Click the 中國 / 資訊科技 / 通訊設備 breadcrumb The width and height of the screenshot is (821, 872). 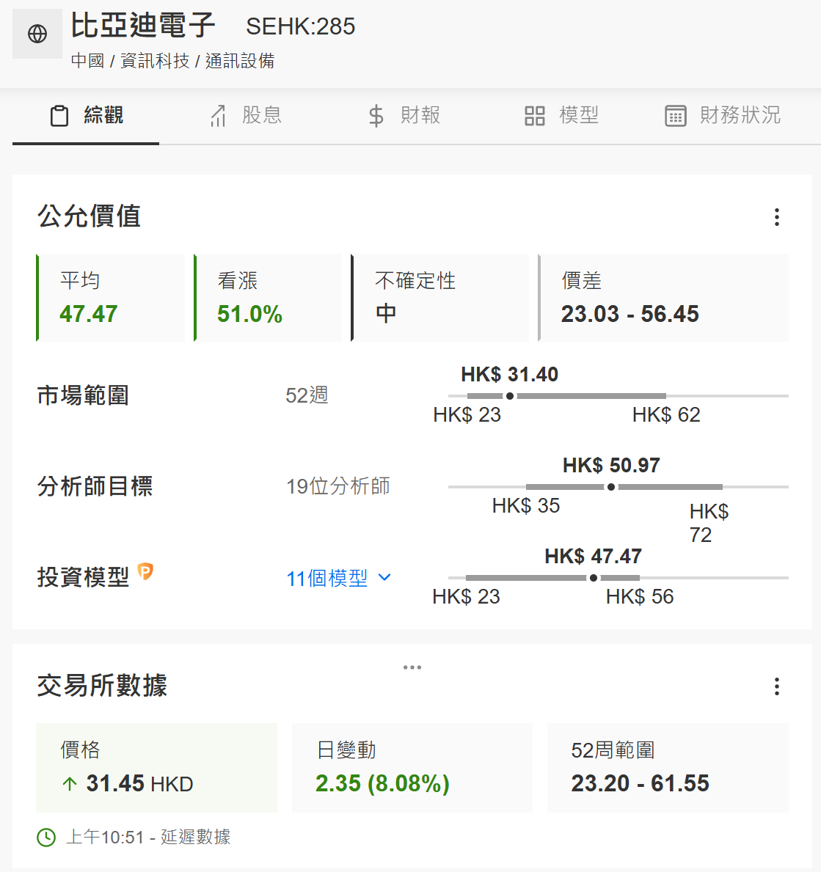click(x=172, y=61)
